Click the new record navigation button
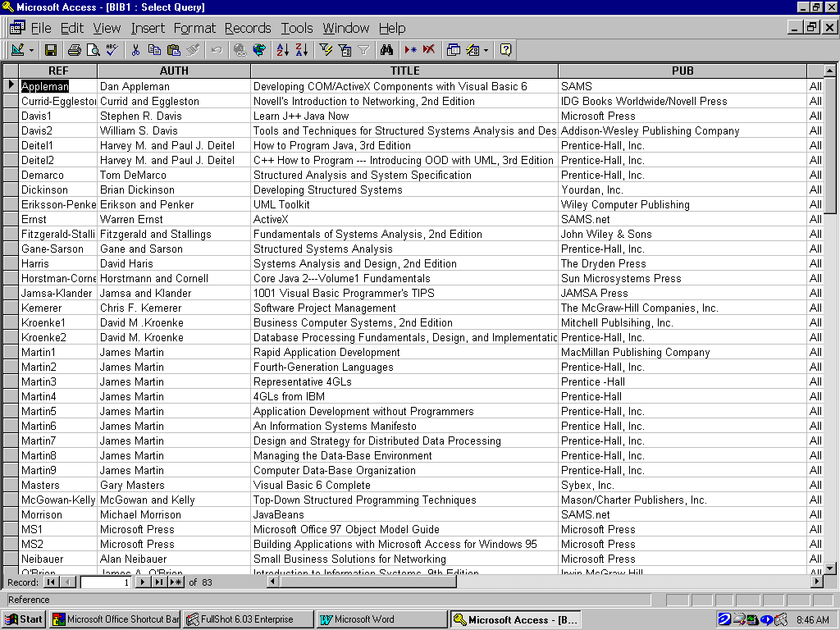This screenshot has height=630, width=840. click(x=176, y=582)
